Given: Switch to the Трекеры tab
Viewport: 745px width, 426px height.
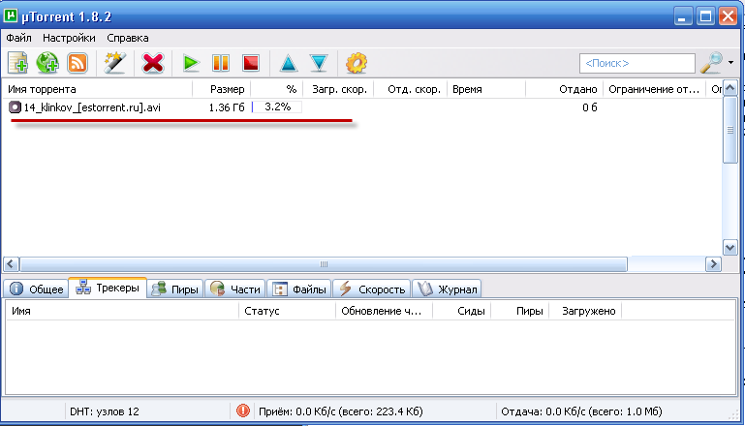Looking at the screenshot, I should [x=108, y=288].
